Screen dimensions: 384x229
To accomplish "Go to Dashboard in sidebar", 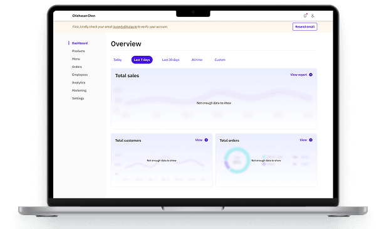I will point(80,43).
